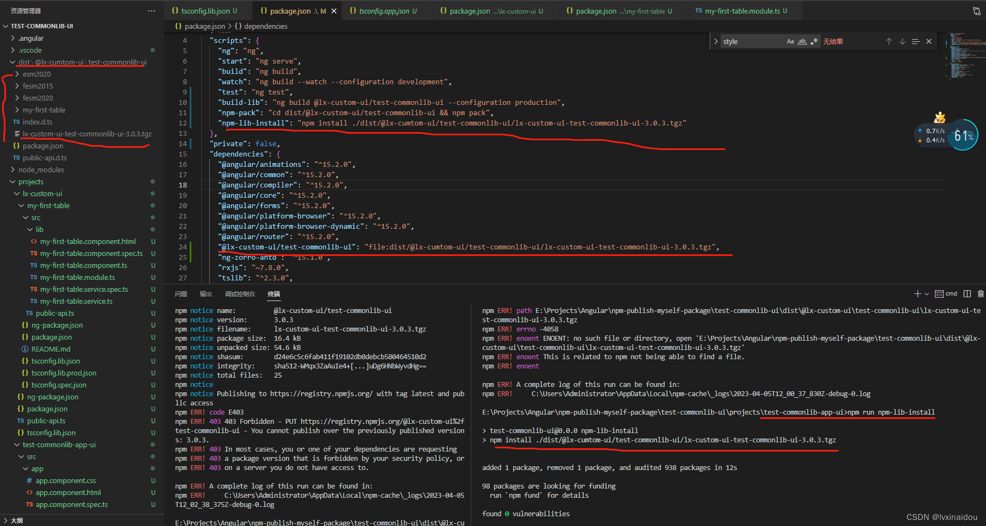This screenshot has width=986, height=526.
Task: Expand the esm2020 folder
Action: (17, 74)
